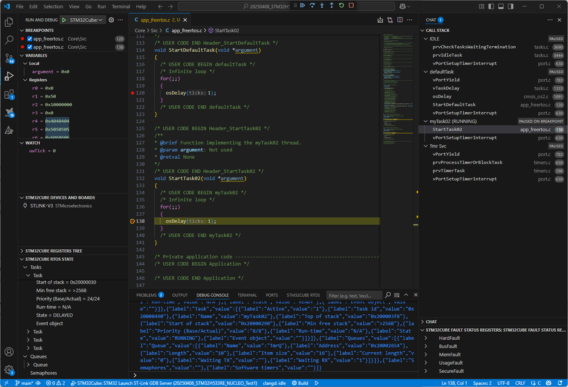Click the Step Into debug icon
Viewport: 568px width, 387px height.
coord(322,6)
